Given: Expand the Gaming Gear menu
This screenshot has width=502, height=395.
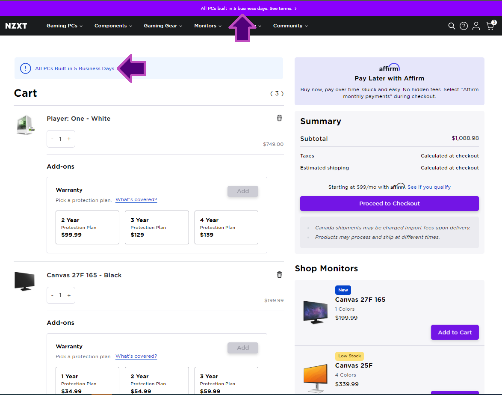Looking at the screenshot, I should (x=163, y=26).
